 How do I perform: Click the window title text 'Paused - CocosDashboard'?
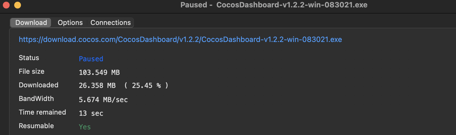pos(274,5)
